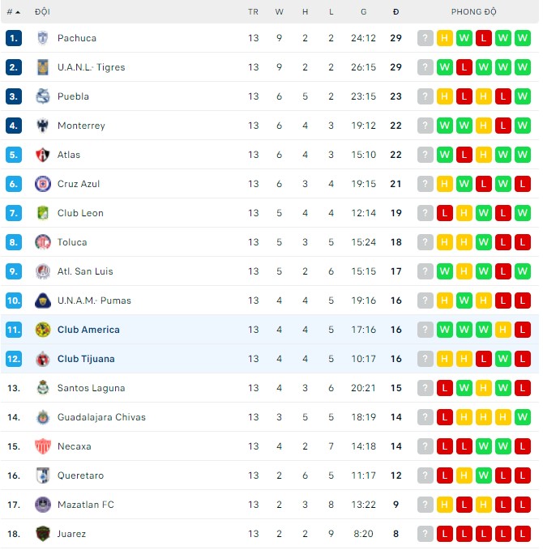
Task: Open the Santos Laguna team link
Action: [91, 388]
